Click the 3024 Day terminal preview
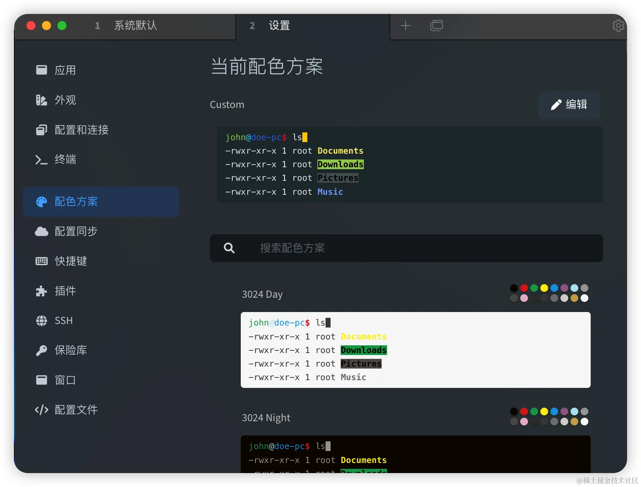Viewport: 641px width, 487px height. click(416, 350)
